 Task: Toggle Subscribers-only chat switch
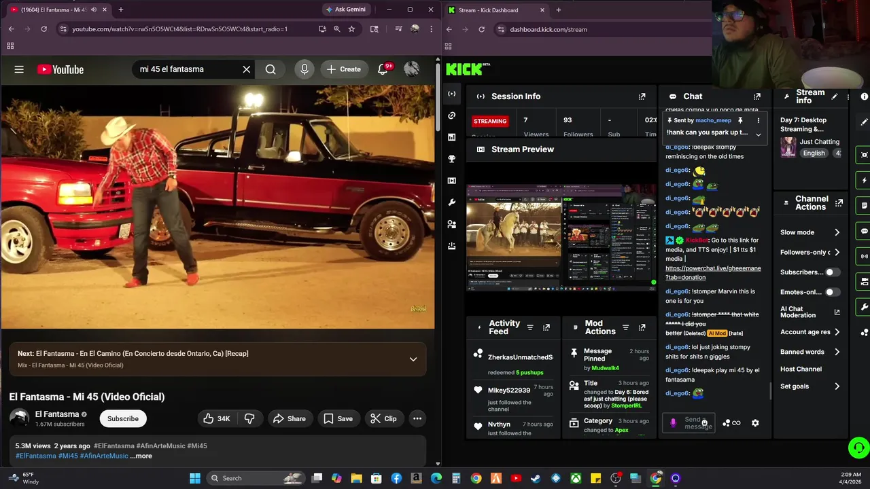point(832,272)
